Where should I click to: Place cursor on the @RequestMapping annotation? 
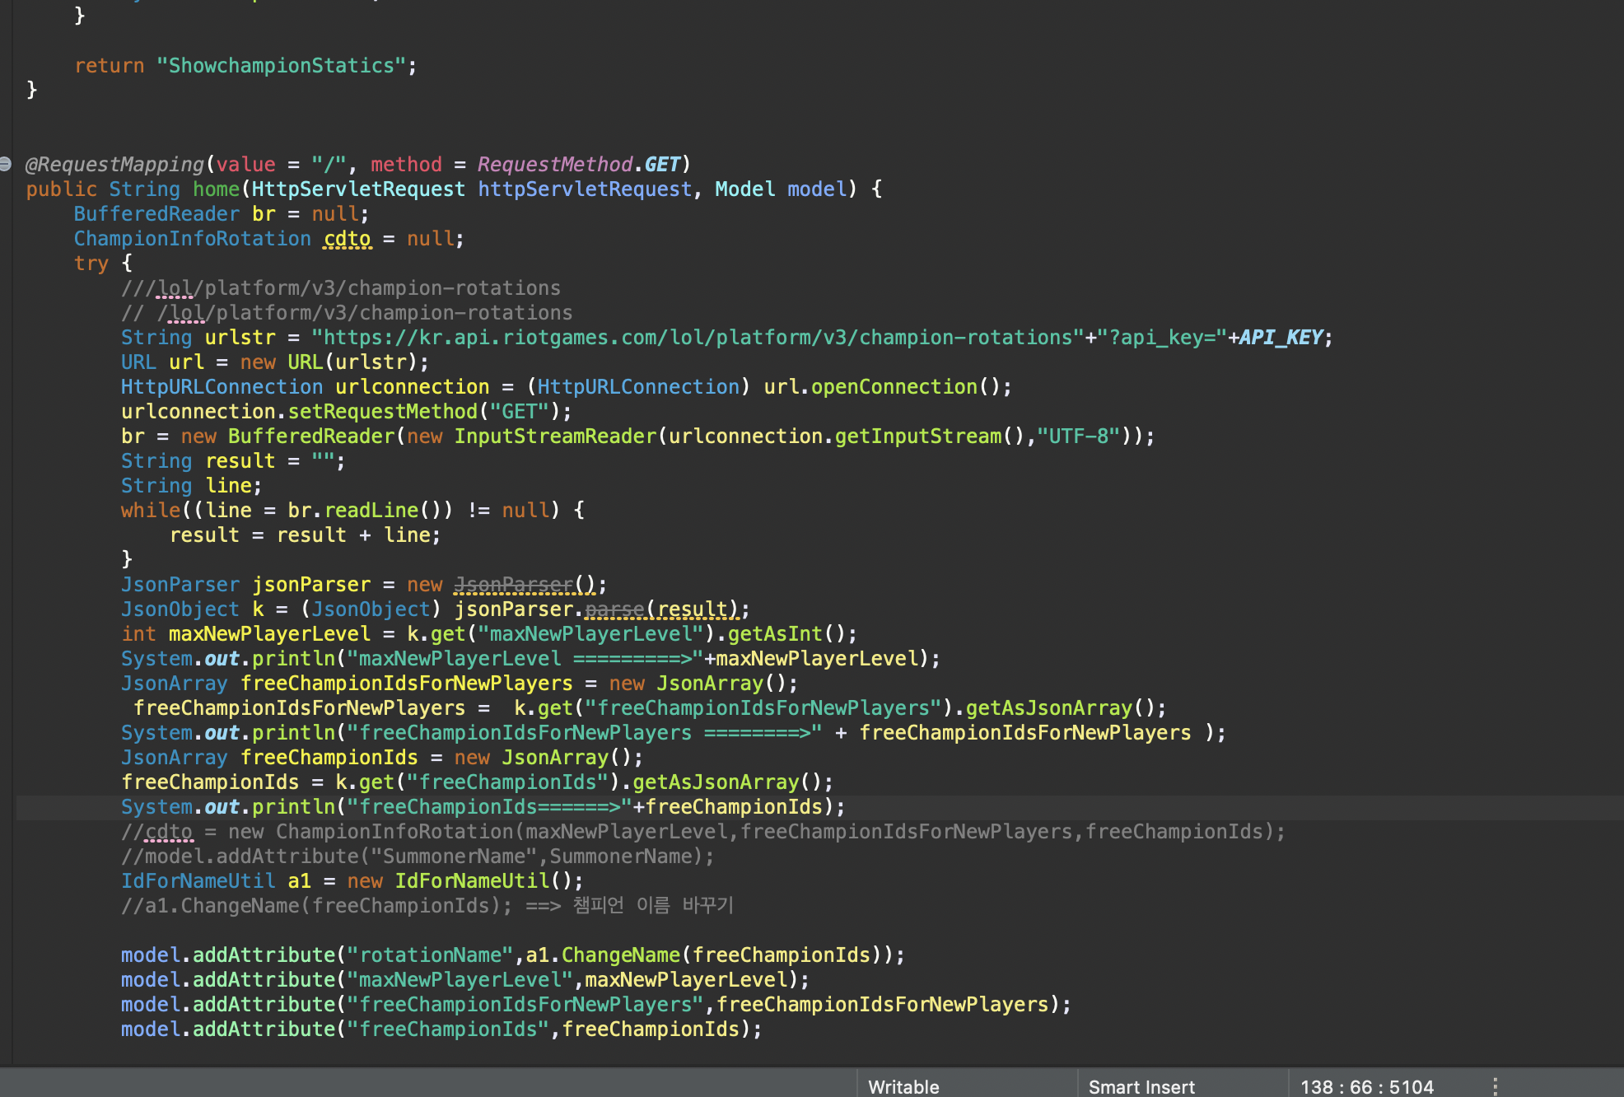(x=114, y=165)
